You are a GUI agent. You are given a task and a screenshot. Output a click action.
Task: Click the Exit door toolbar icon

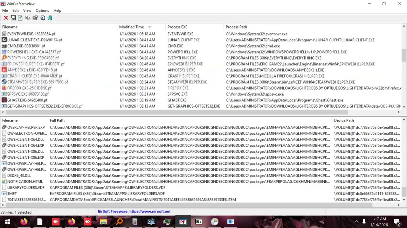[50, 18]
